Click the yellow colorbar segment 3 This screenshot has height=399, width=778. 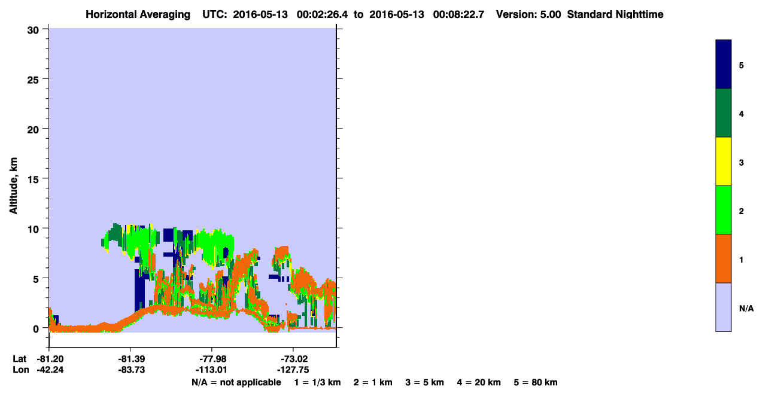(x=724, y=162)
